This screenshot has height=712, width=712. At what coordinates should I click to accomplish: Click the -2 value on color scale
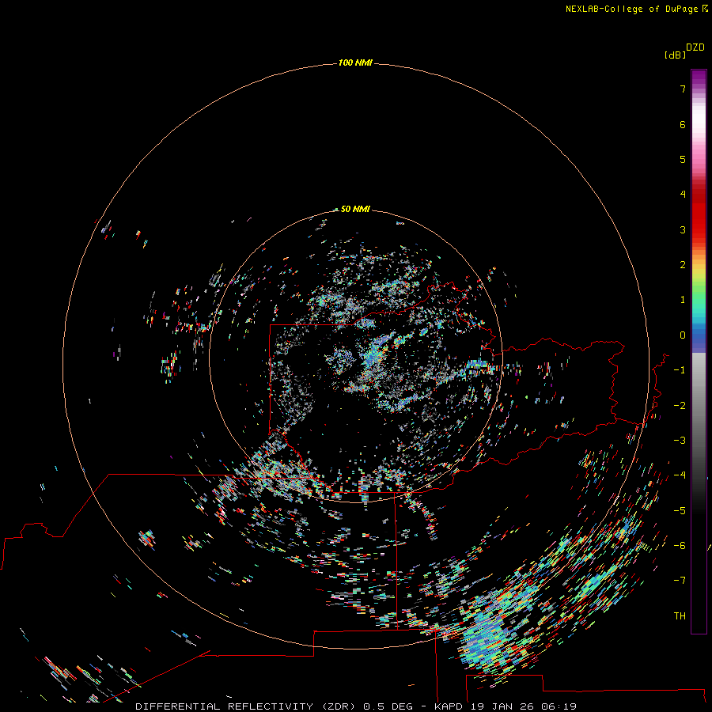click(680, 406)
